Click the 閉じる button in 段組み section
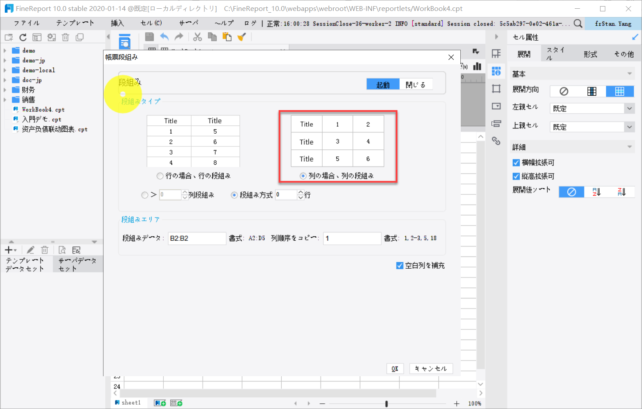 pyautogui.click(x=416, y=84)
